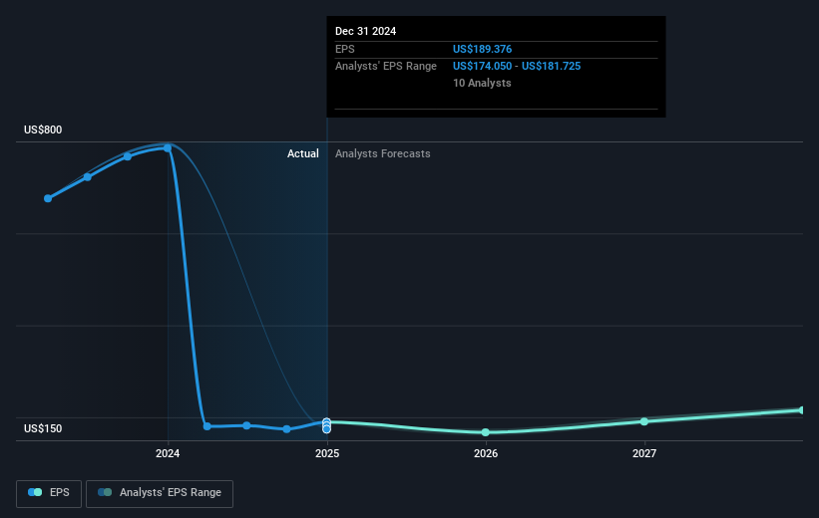This screenshot has width=819, height=518.
Task: Click the US$174.050 range low value
Action: point(482,67)
